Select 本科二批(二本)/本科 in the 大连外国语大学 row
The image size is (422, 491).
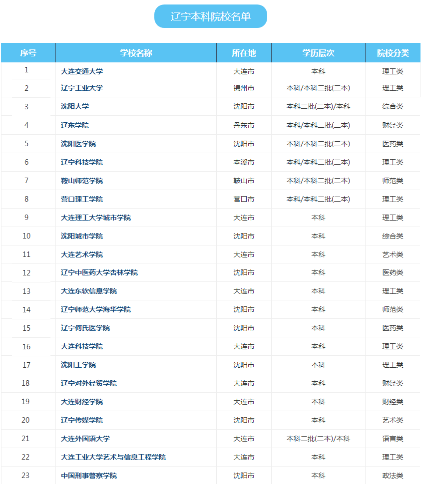click(318, 439)
